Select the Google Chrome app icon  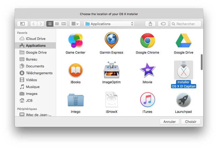click(x=148, y=40)
